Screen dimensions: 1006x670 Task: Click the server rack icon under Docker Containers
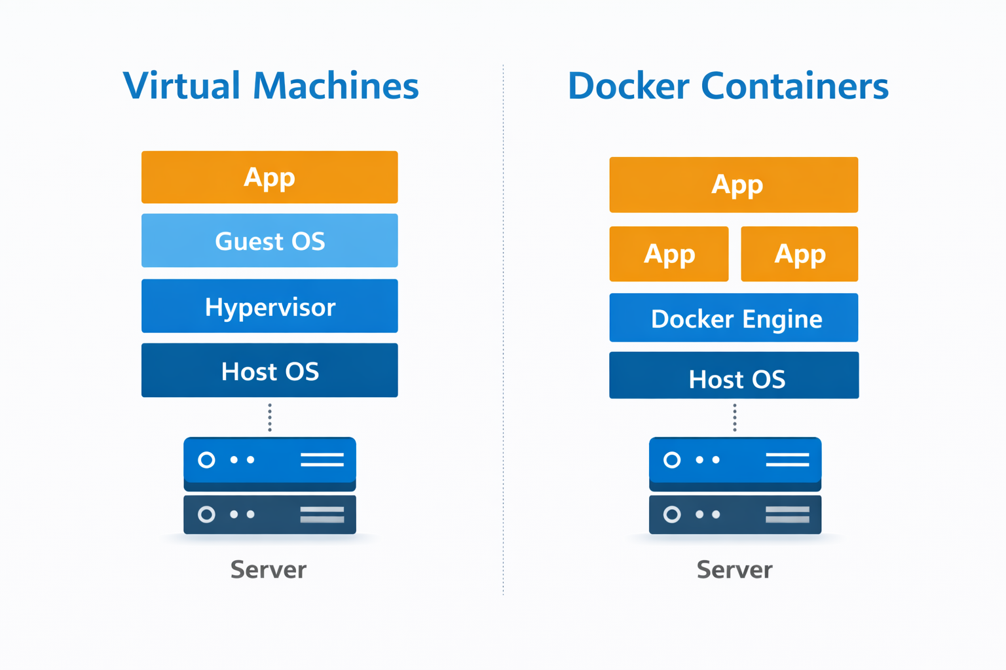click(734, 487)
